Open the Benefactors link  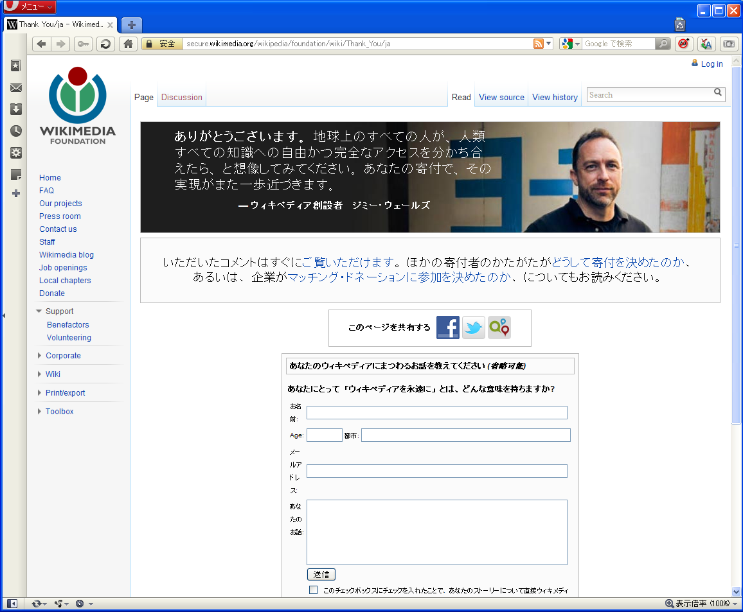[x=67, y=325]
